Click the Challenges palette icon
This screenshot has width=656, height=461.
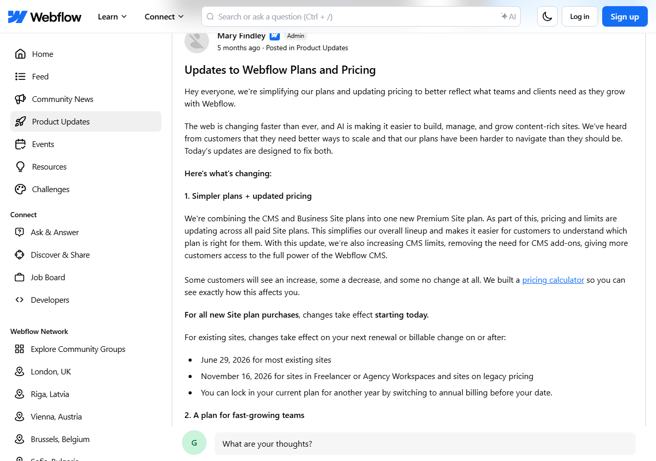pyautogui.click(x=20, y=189)
